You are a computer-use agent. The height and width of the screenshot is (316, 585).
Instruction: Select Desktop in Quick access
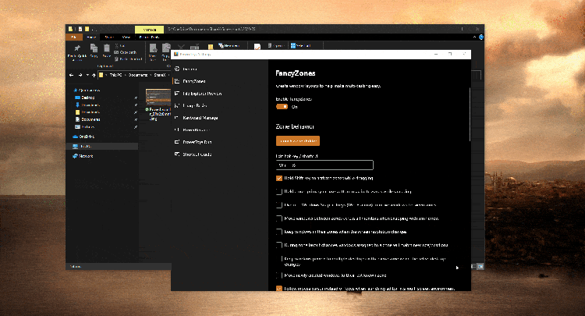[x=87, y=98]
